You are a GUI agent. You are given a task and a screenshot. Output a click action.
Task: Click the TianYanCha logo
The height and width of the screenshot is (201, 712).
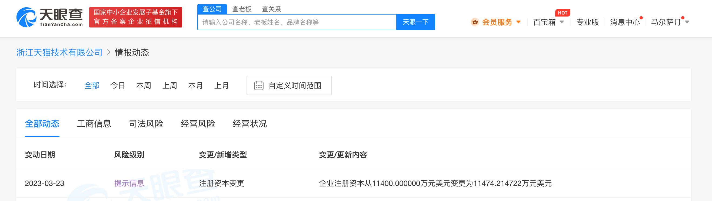[x=50, y=17]
